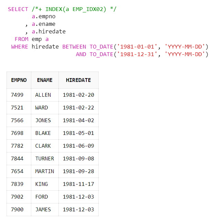Click a.hiredate in the select list
The height and width of the screenshot is (222, 217).
[49, 32]
